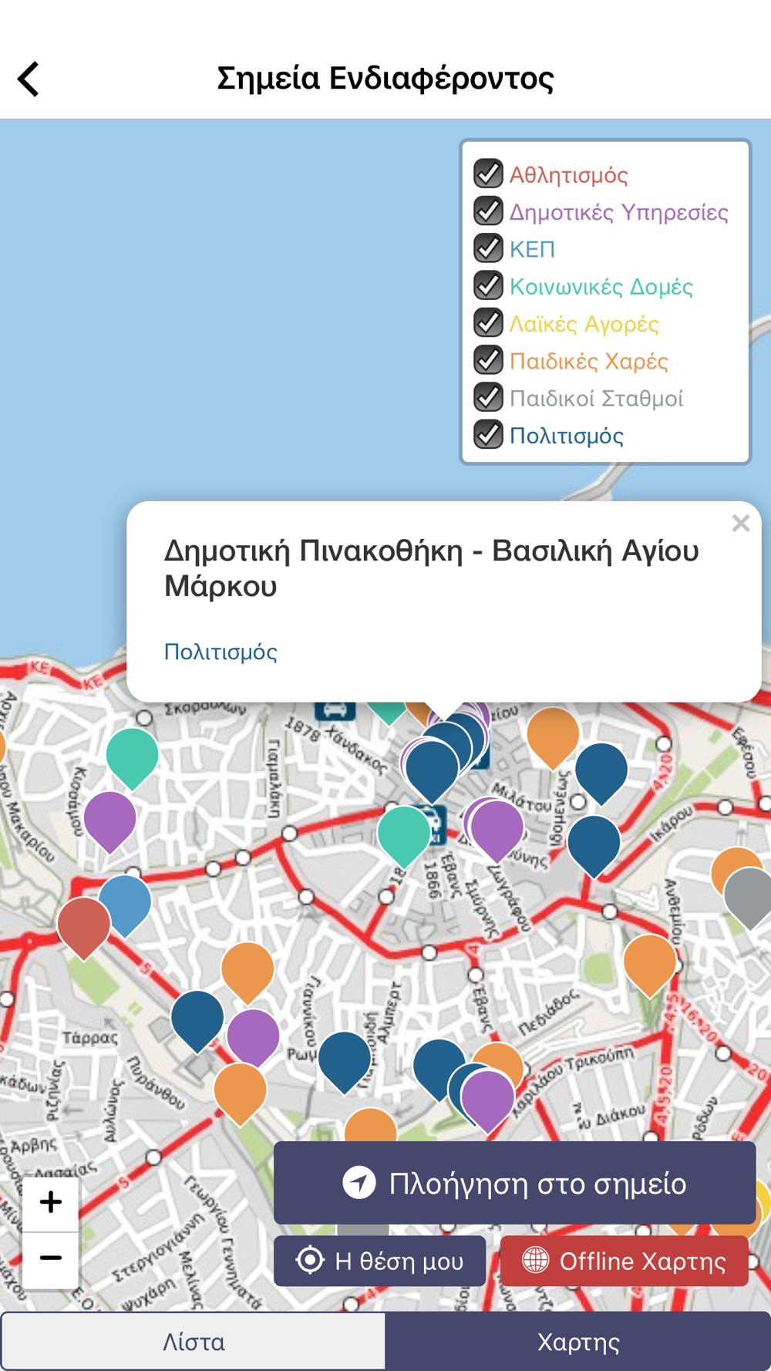Uncheck the Αθλητισμός checkbox
The width and height of the screenshot is (771, 1371).
click(x=488, y=174)
